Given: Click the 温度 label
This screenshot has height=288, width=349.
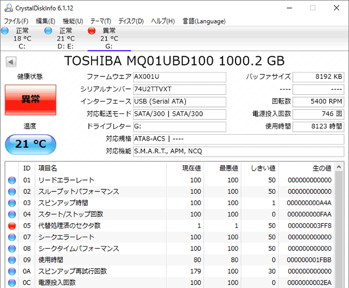Looking at the screenshot, I should [30, 127].
